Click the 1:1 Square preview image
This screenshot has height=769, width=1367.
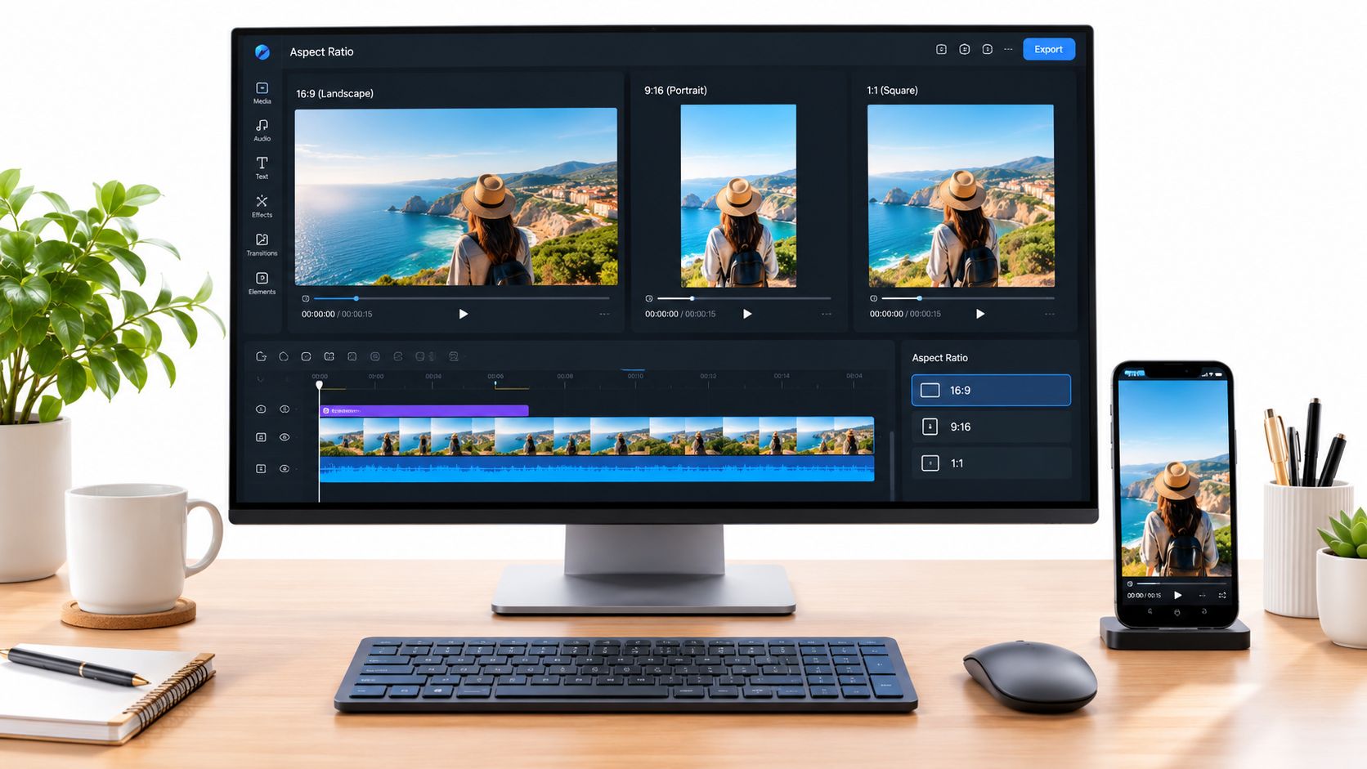[x=961, y=195]
